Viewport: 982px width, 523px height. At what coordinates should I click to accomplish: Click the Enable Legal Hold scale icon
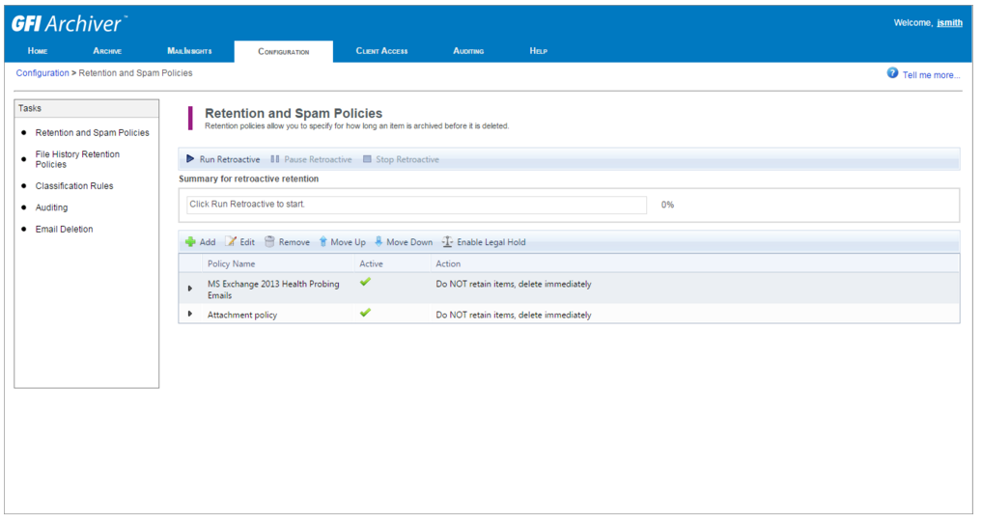point(447,241)
